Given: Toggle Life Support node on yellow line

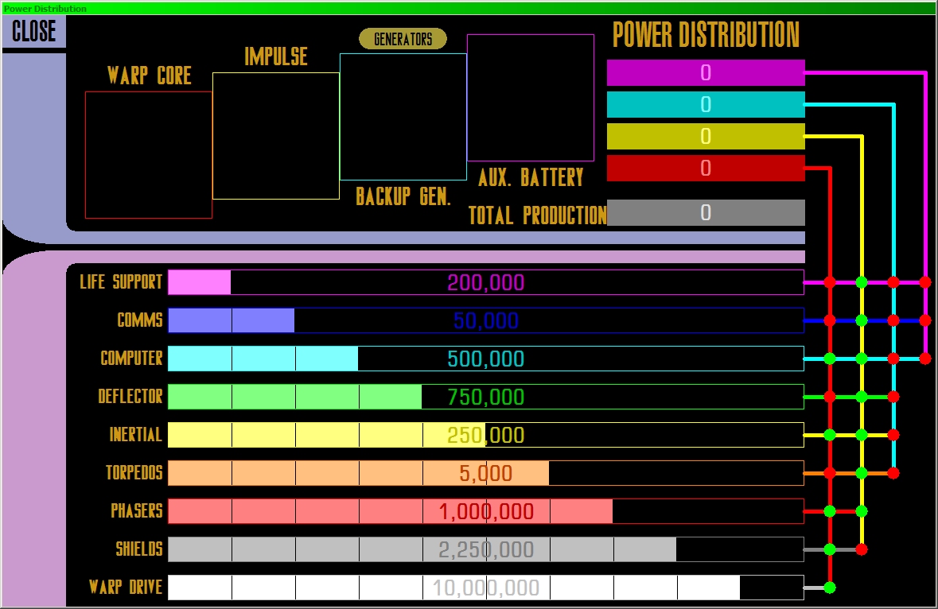Looking at the screenshot, I should tap(862, 282).
